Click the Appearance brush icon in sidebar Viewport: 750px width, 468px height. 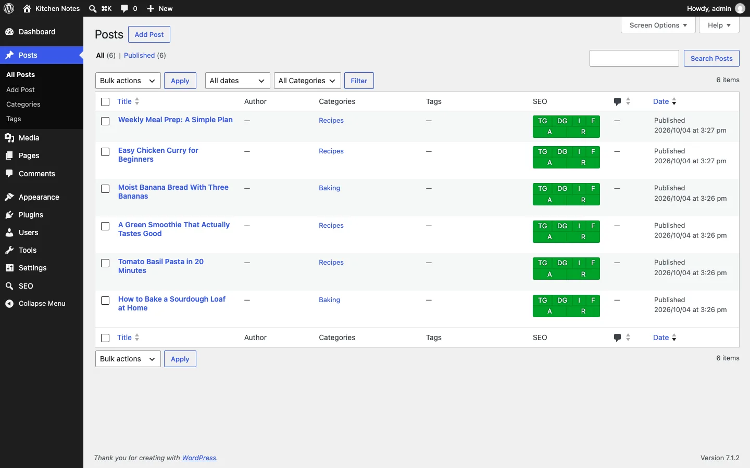[x=9, y=197]
